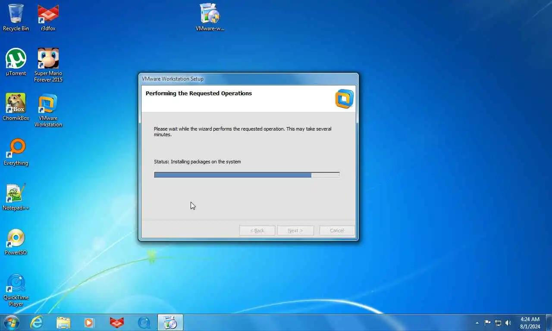Open the µTorrent desktop shortcut

pyautogui.click(x=16, y=62)
